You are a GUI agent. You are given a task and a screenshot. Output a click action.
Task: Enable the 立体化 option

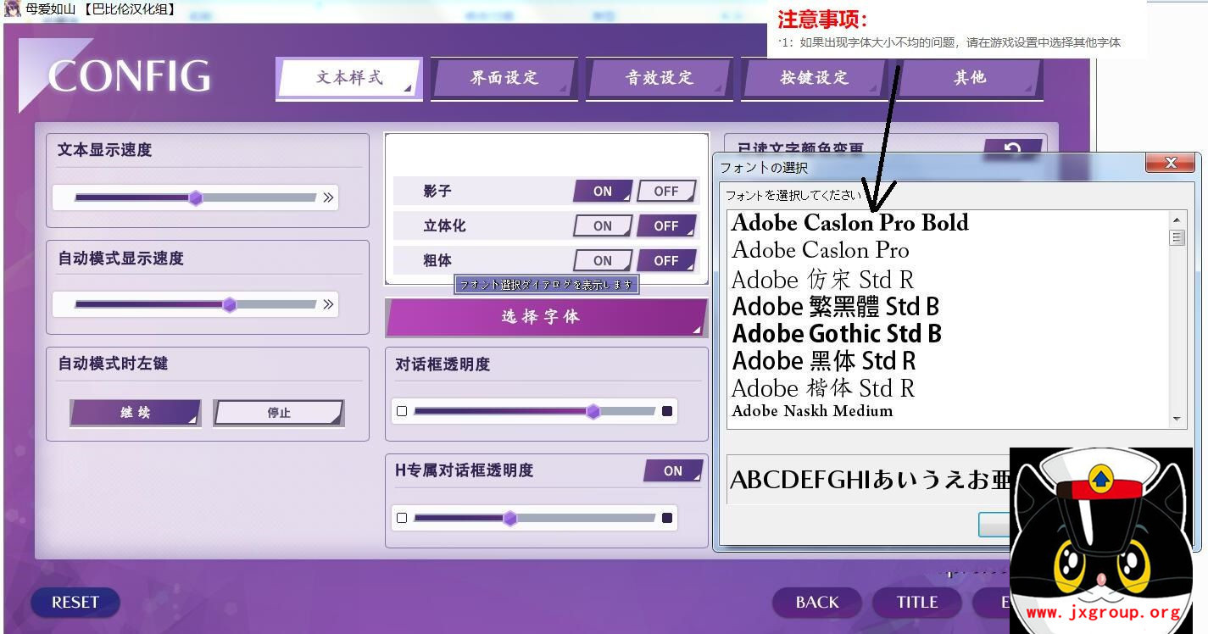click(x=602, y=225)
